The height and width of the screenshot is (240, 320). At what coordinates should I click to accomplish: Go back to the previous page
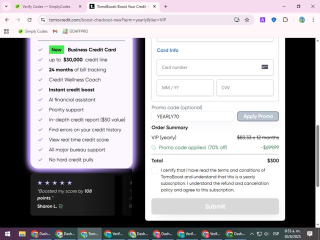pos(7,20)
